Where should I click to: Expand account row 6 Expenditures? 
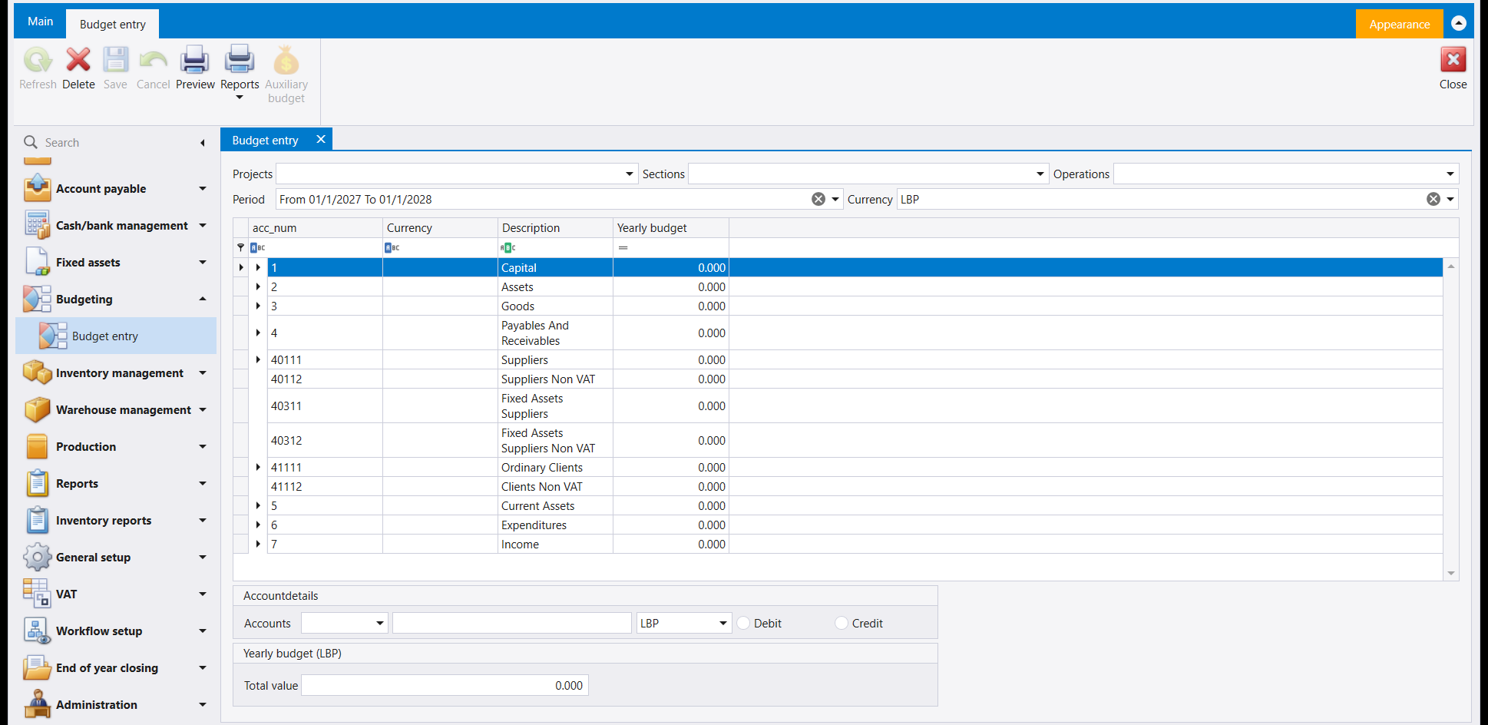258,525
